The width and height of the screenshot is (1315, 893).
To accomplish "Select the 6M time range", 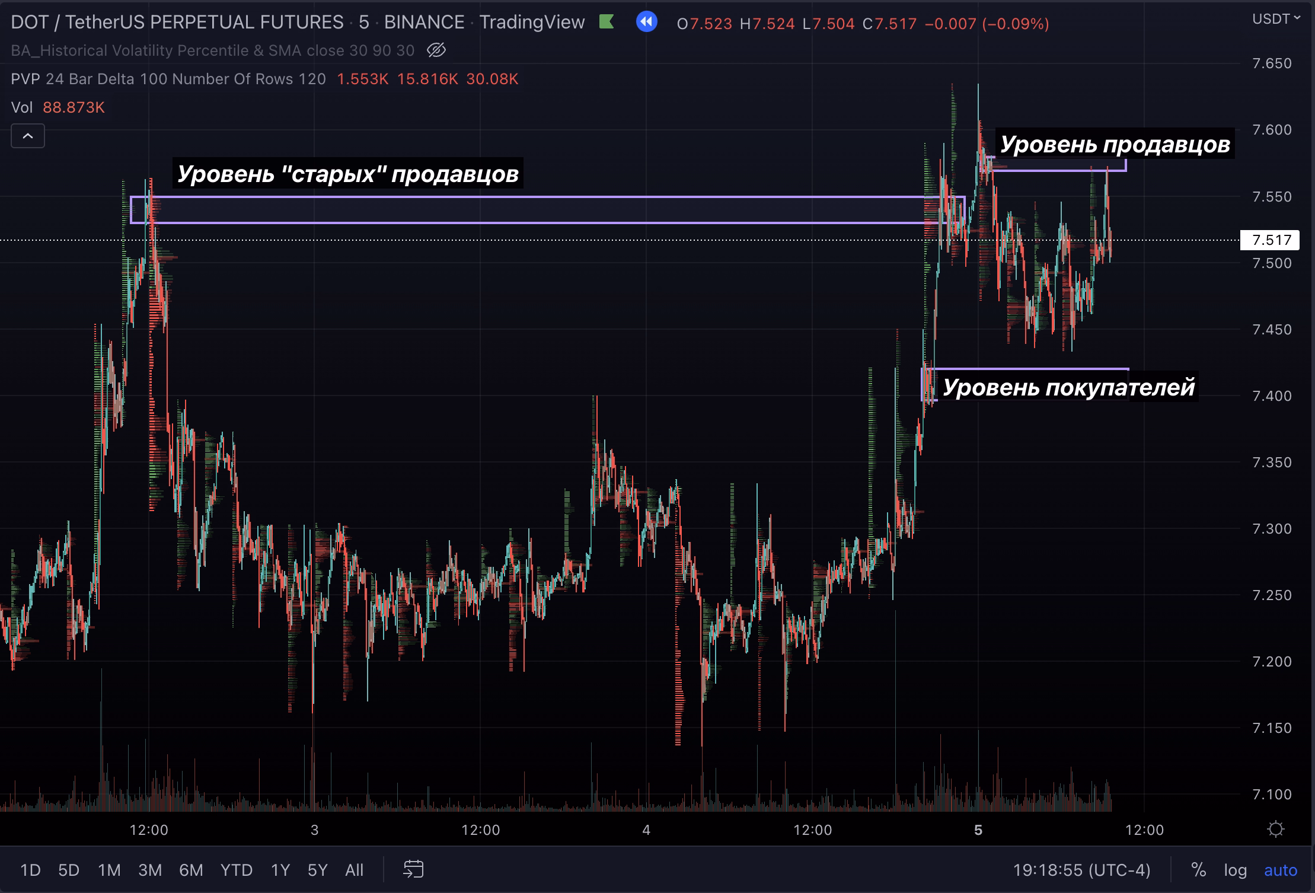I will pyautogui.click(x=191, y=870).
